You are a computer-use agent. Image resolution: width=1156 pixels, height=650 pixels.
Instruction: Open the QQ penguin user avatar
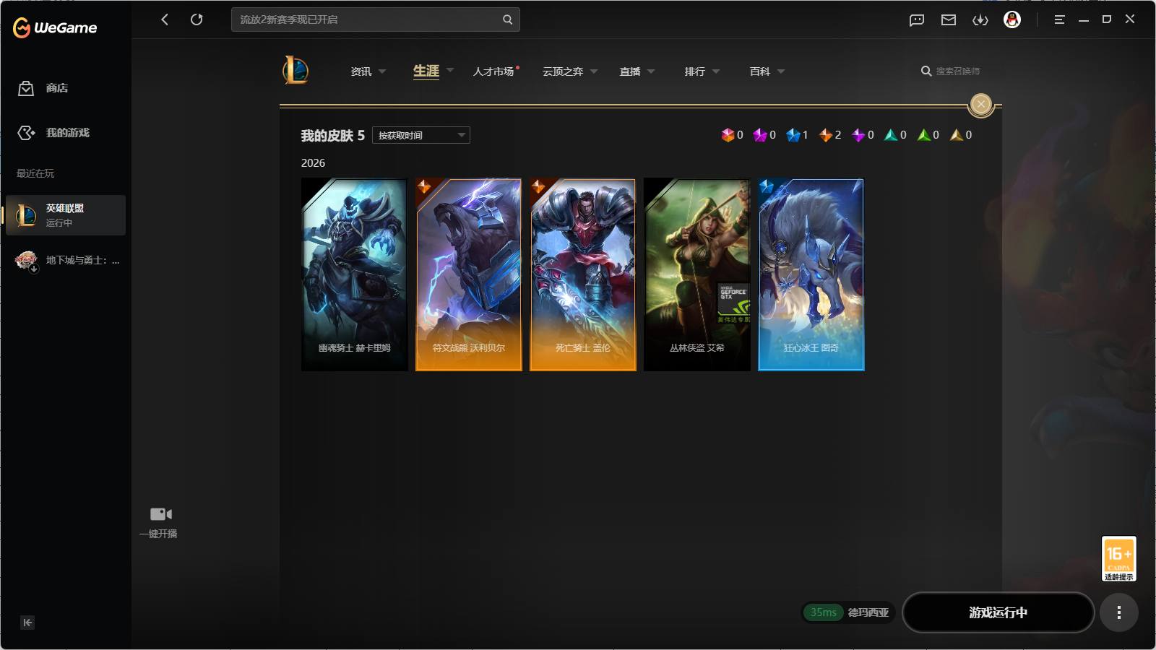coord(1012,19)
